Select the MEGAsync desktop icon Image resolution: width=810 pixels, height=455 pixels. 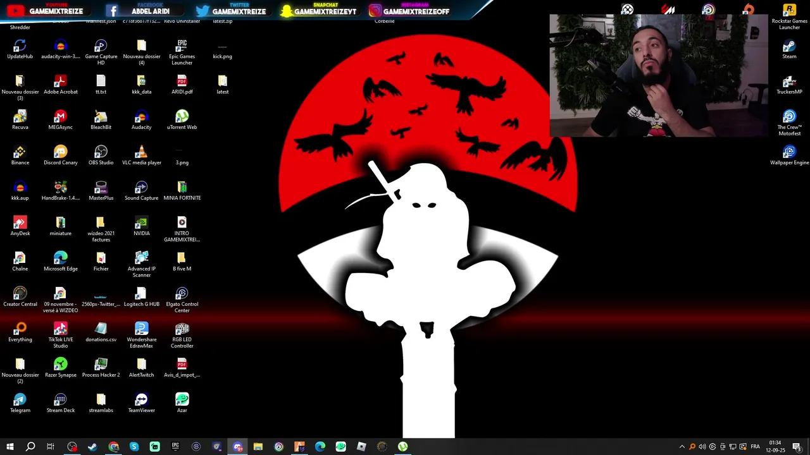click(x=60, y=120)
